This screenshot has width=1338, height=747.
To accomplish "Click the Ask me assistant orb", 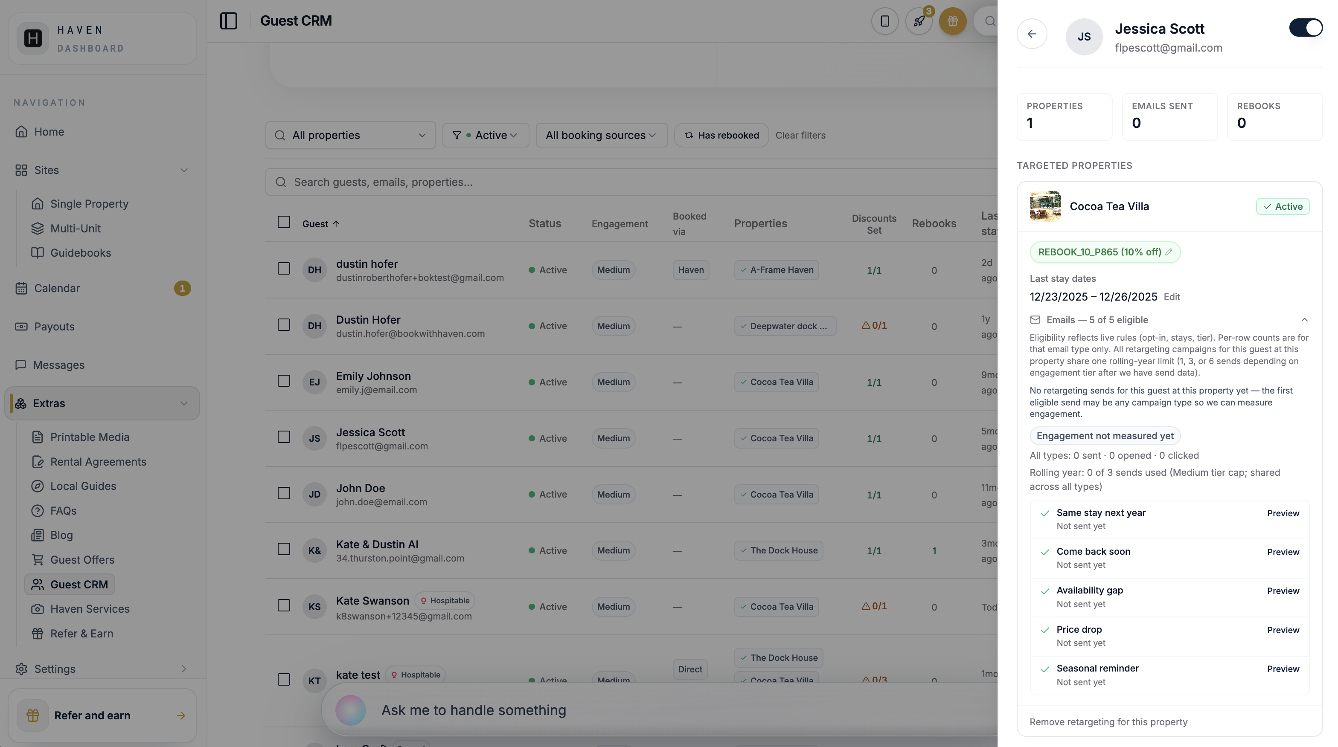I will click(x=351, y=710).
